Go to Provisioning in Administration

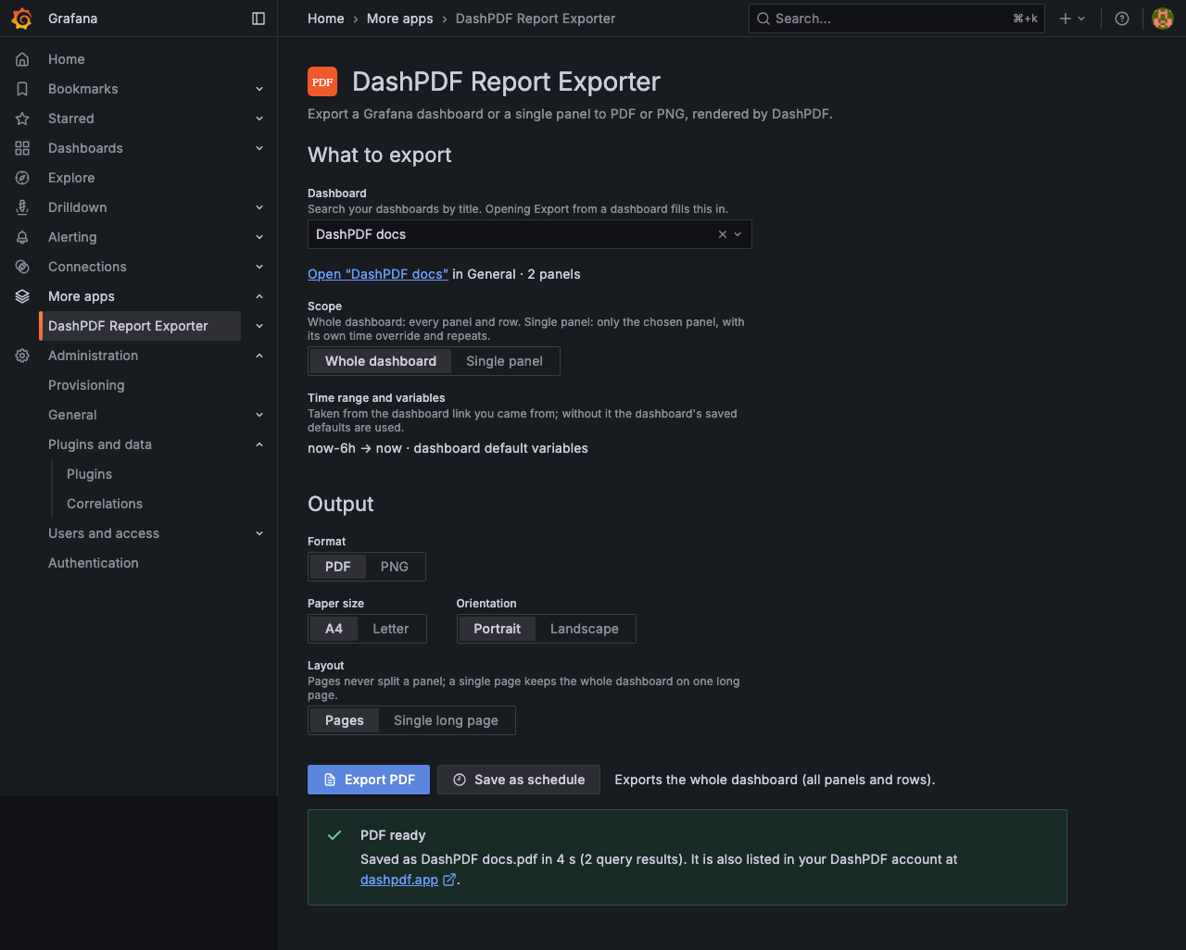pos(86,385)
